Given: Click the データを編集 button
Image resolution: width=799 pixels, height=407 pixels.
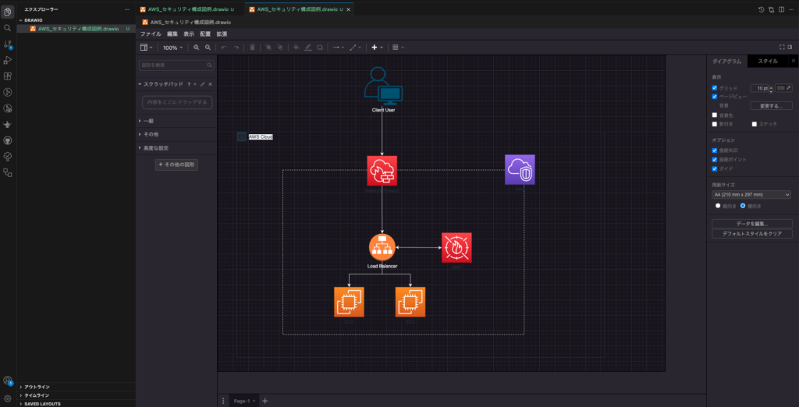Looking at the screenshot, I should (x=751, y=223).
